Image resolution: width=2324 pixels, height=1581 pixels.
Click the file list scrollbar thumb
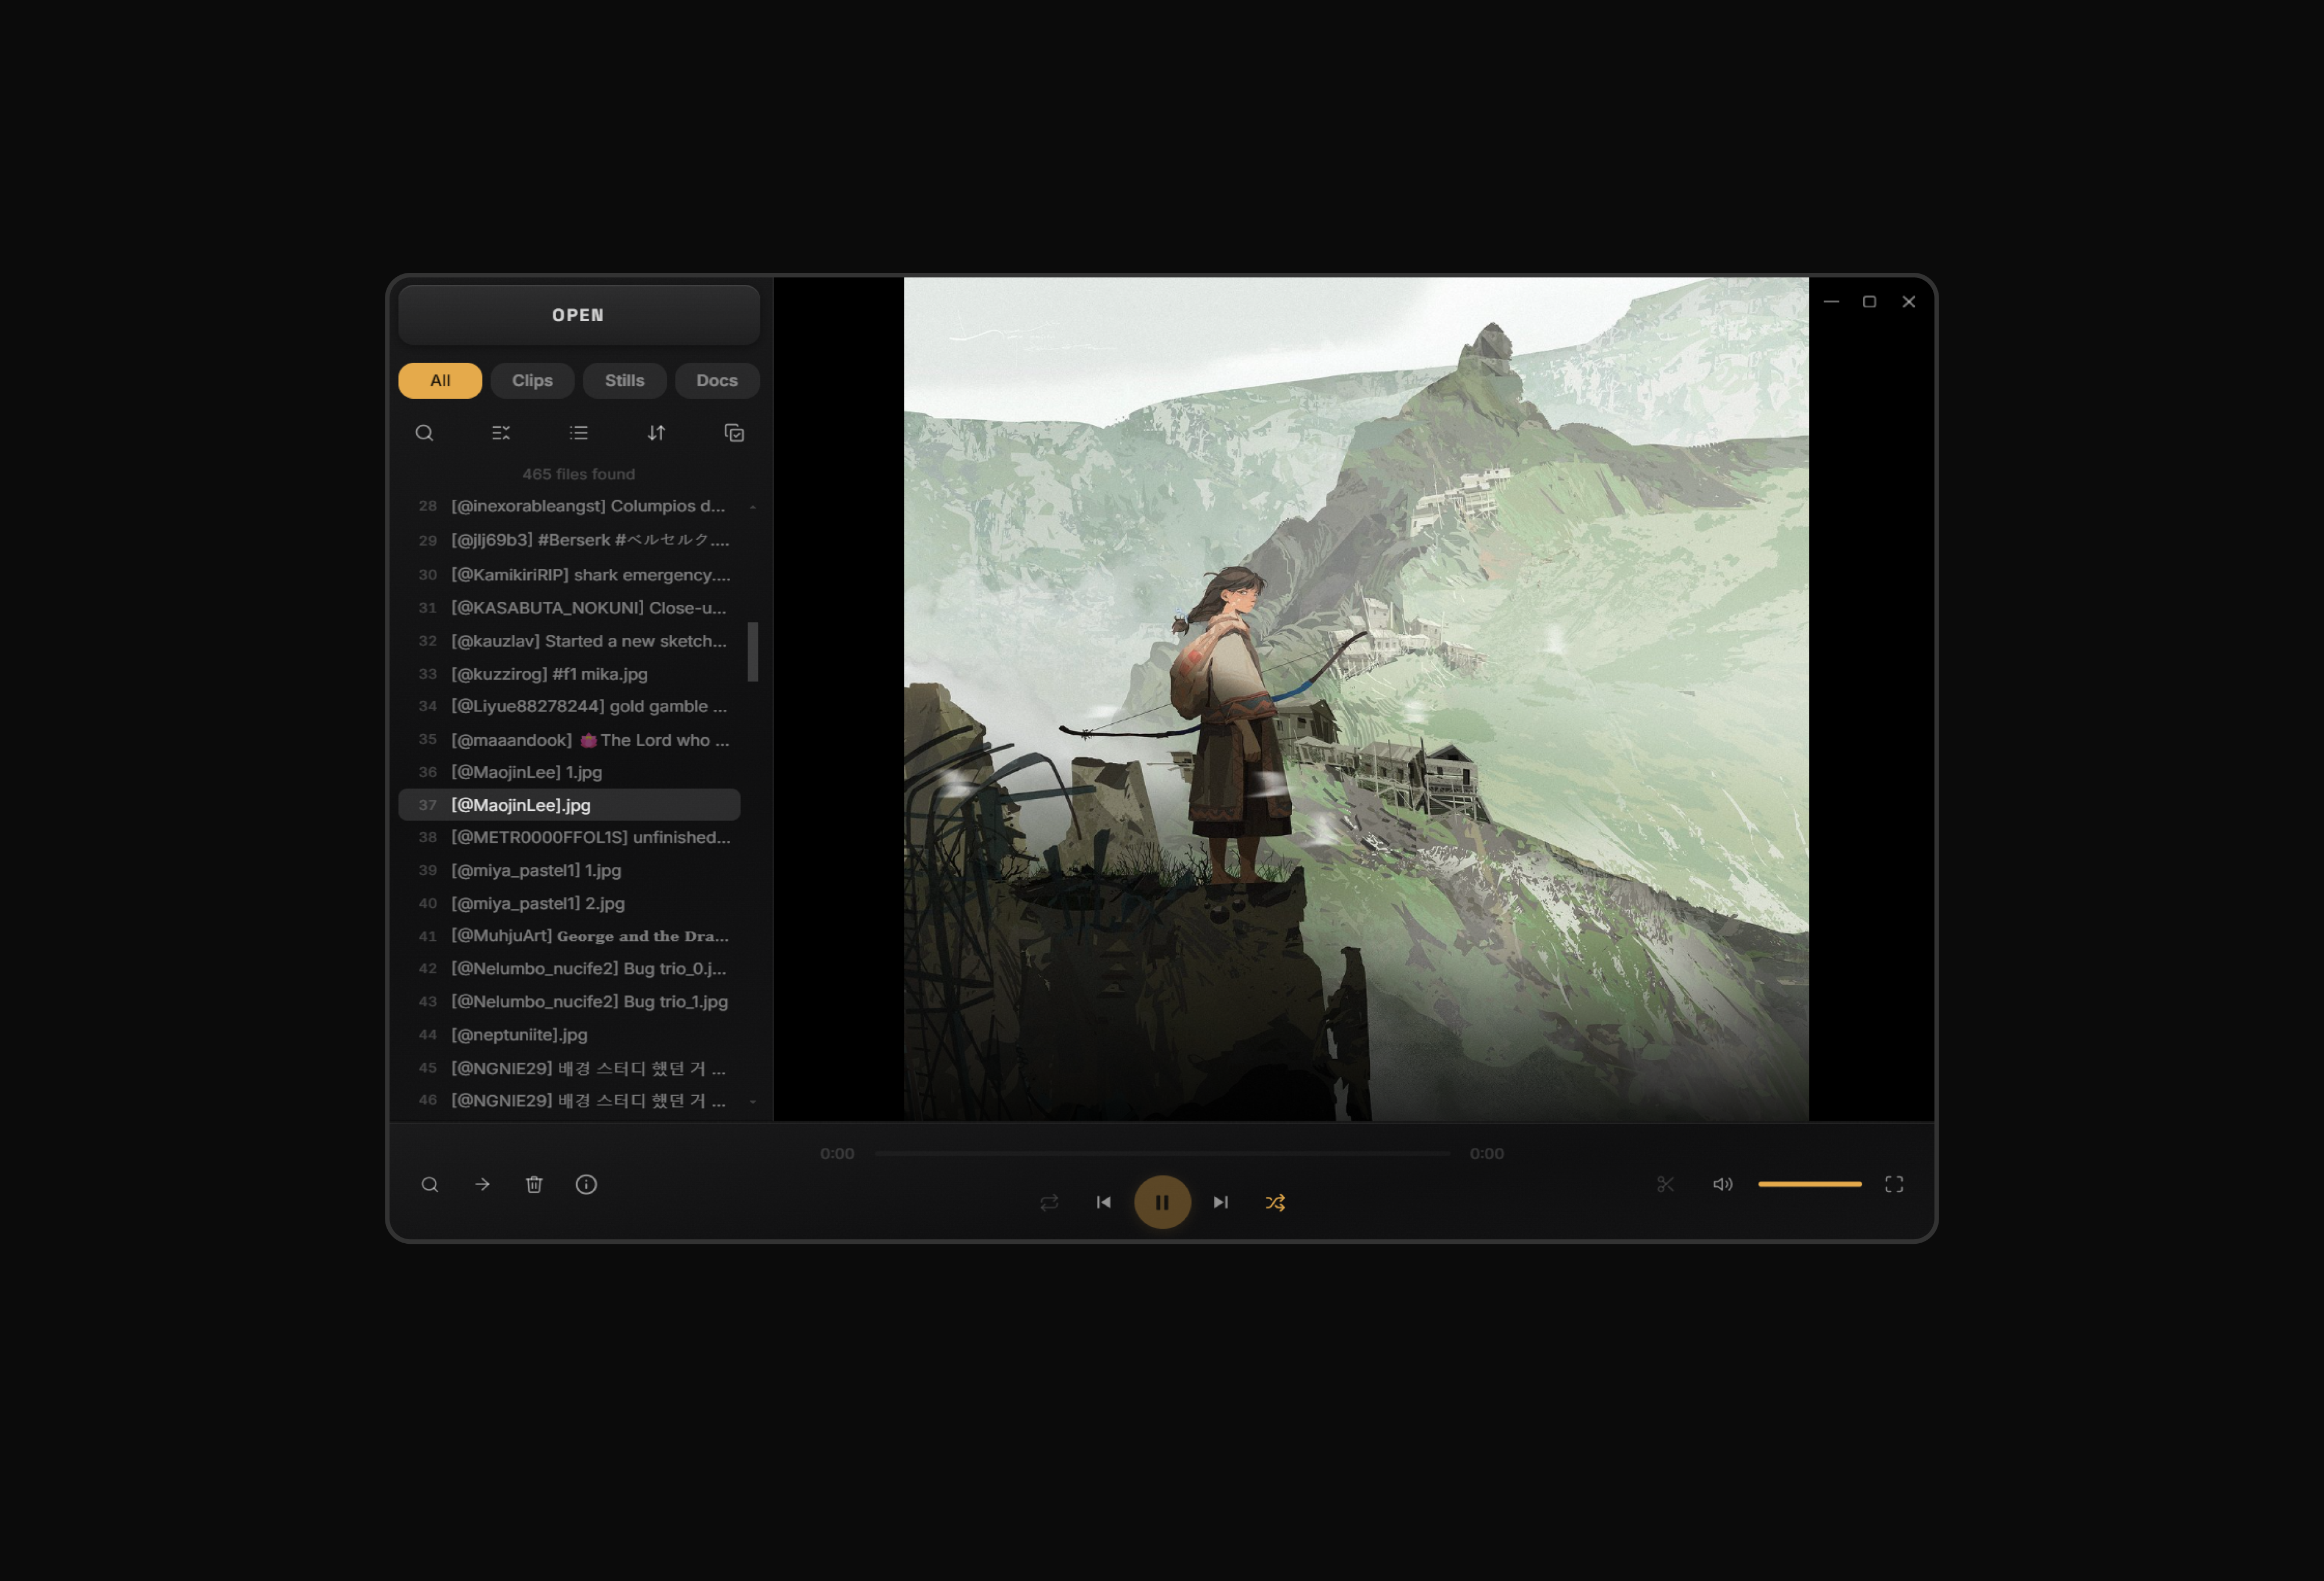pyautogui.click(x=753, y=652)
